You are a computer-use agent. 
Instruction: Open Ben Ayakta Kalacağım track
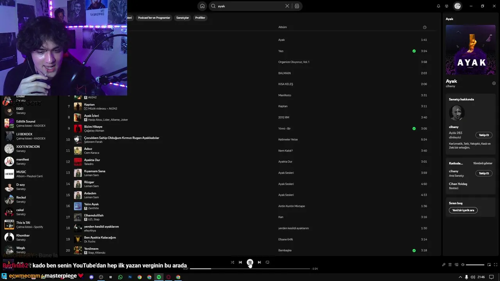[x=100, y=238]
